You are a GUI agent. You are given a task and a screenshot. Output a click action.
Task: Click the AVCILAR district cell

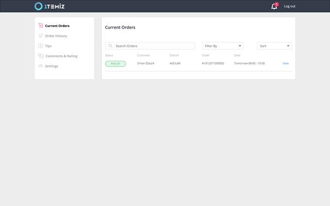click(x=175, y=64)
